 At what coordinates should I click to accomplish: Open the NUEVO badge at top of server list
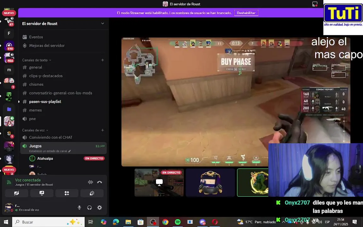click(x=9, y=13)
